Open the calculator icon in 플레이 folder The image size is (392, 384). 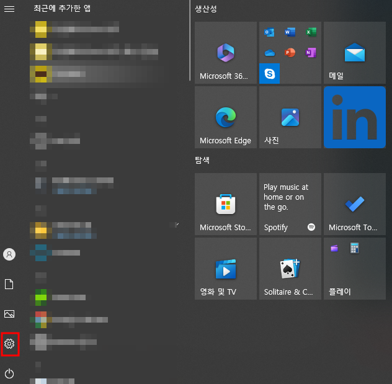355,248
